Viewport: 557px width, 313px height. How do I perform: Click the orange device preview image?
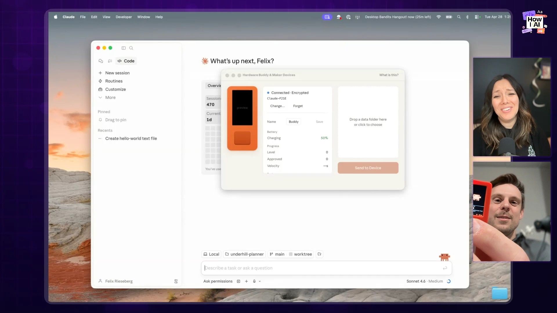(x=242, y=118)
